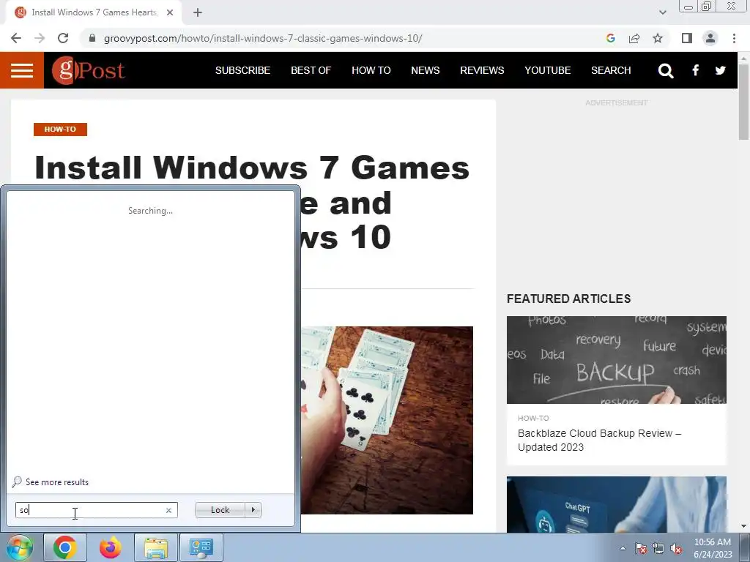
Task: Share this page via share icon
Action: pyautogui.click(x=634, y=38)
